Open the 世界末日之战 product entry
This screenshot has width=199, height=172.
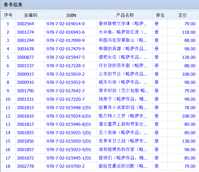pyautogui.click(x=123, y=141)
